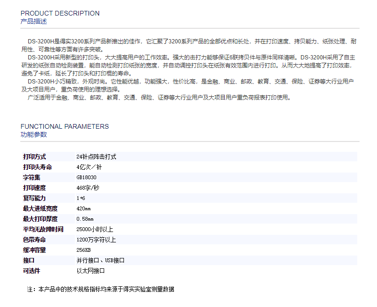
Task: Click the line starting 广泛适用于金融
Action: pyautogui.click(x=159, y=98)
